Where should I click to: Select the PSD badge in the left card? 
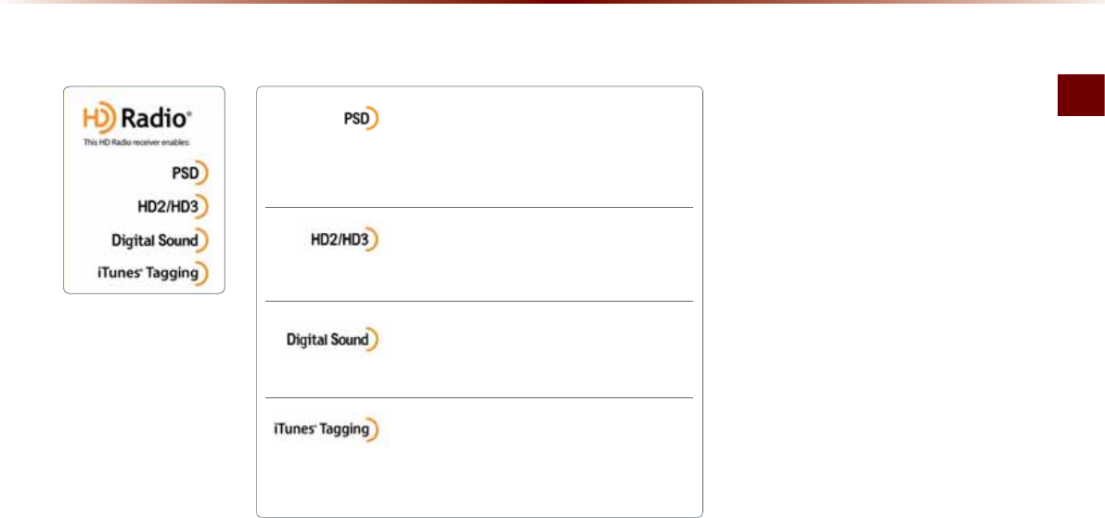pos(190,173)
